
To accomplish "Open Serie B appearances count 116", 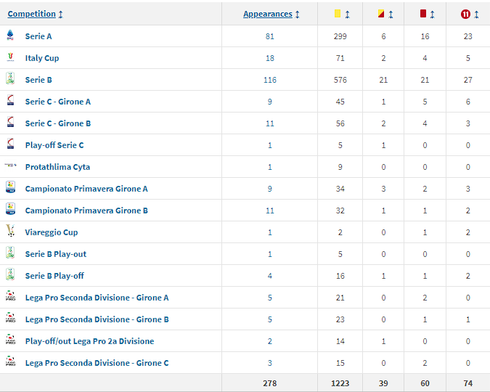I will [270, 80].
